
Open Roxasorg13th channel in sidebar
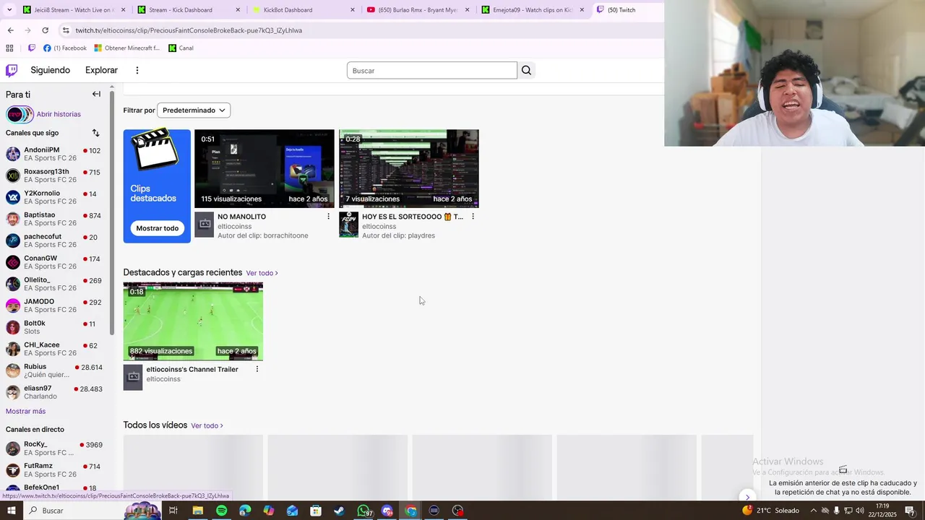(53, 175)
